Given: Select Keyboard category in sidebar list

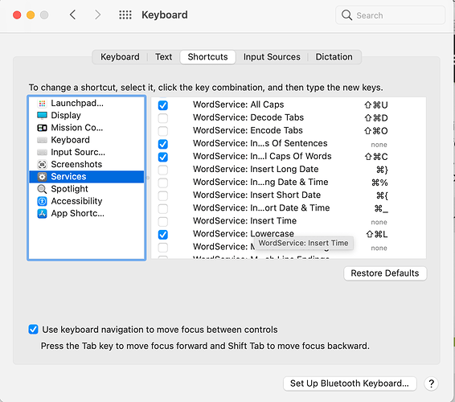Looking at the screenshot, I should pyautogui.click(x=70, y=140).
